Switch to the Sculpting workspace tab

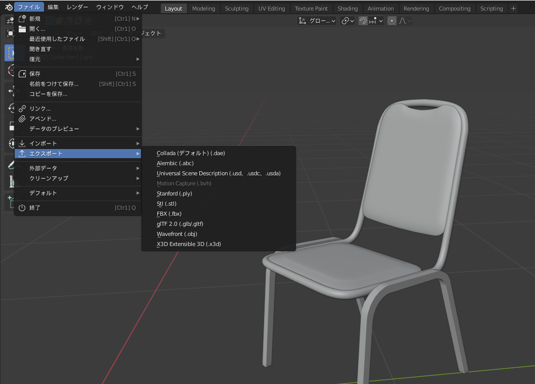pyautogui.click(x=237, y=9)
